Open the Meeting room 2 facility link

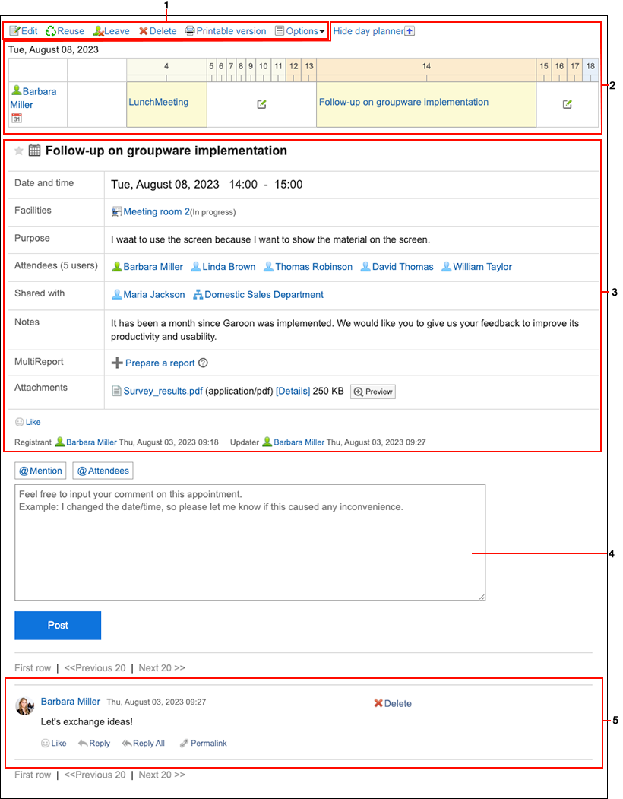157,211
